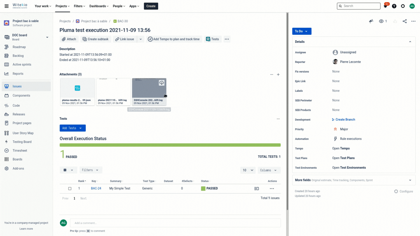Open Rule executions for Automation

pyautogui.click(x=351, y=139)
